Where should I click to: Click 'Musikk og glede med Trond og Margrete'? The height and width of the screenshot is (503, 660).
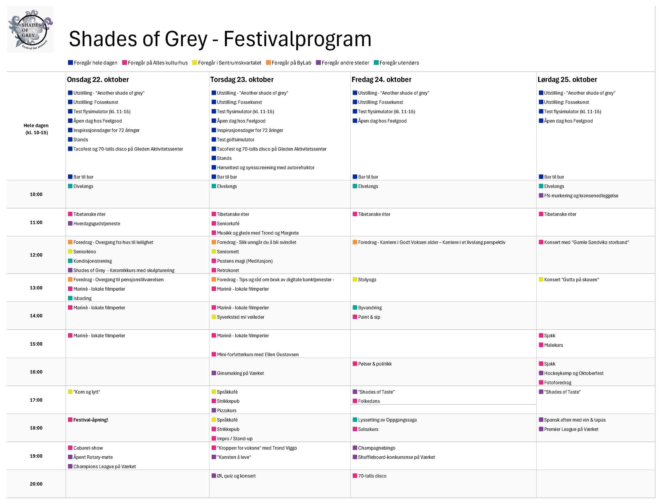coord(258,233)
